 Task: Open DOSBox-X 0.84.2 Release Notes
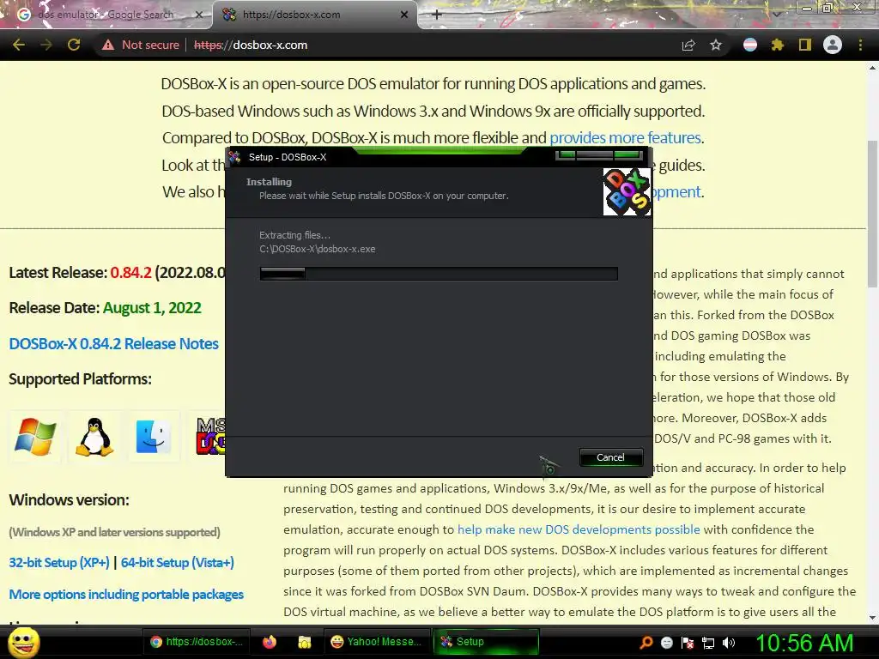tap(114, 343)
